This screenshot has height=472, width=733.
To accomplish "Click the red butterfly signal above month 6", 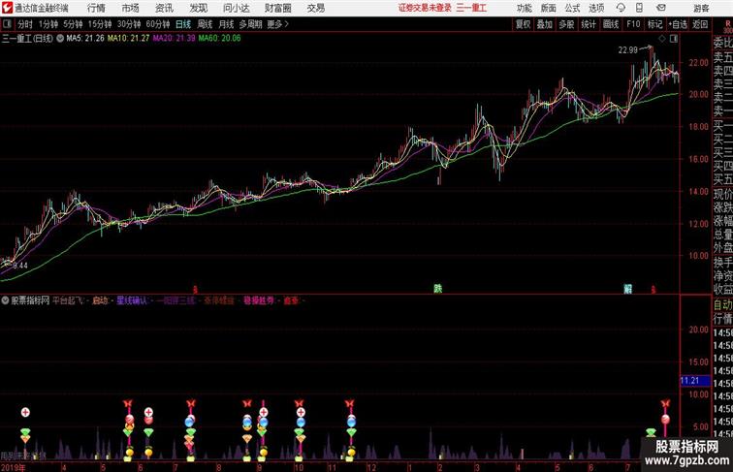I will pyautogui.click(x=128, y=403).
